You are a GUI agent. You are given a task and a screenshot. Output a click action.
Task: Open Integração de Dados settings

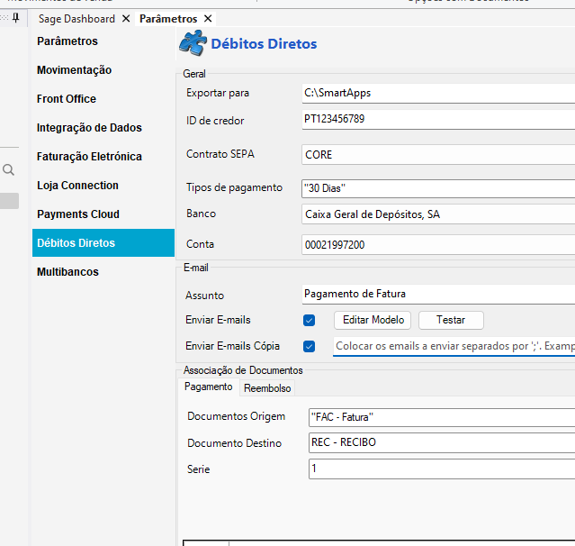89,128
